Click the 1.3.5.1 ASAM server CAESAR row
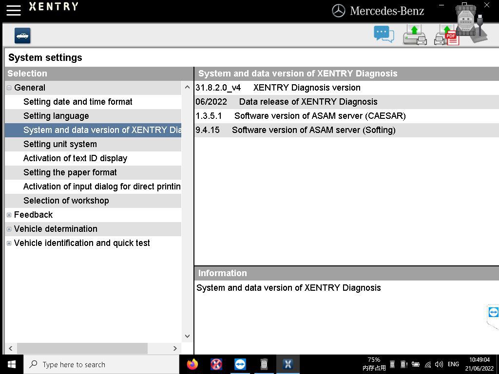Image resolution: width=499 pixels, height=374 pixels. pyautogui.click(x=346, y=116)
